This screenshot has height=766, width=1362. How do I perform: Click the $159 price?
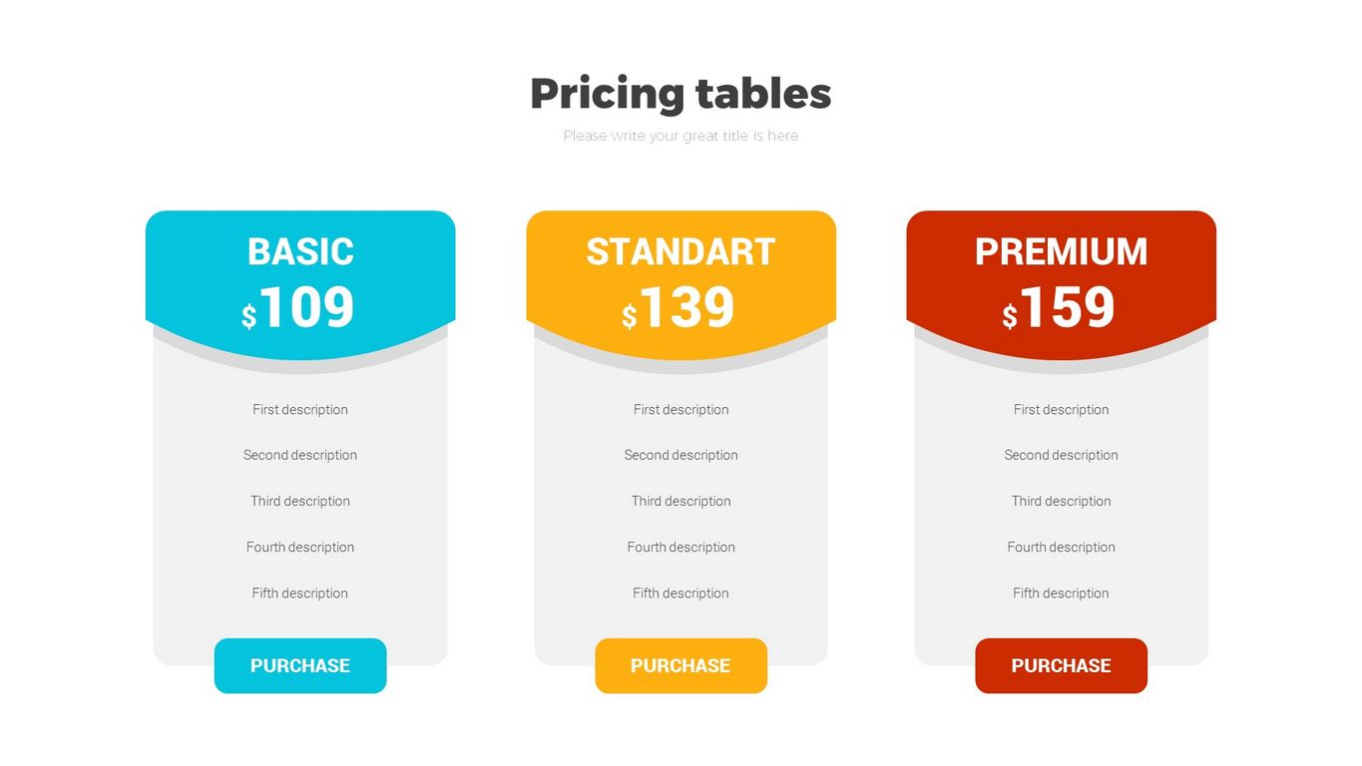click(x=1060, y=307)
